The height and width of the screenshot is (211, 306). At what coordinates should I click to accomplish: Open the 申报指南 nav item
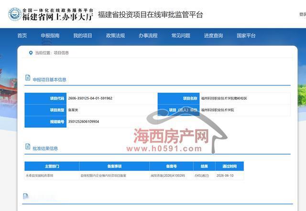pyautogui.click(x=50, y=35)
